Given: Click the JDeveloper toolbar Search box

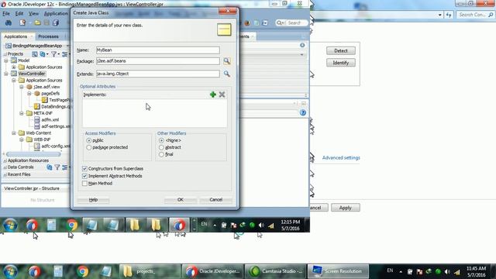Looking at the screenshot, I should [291, 22].
